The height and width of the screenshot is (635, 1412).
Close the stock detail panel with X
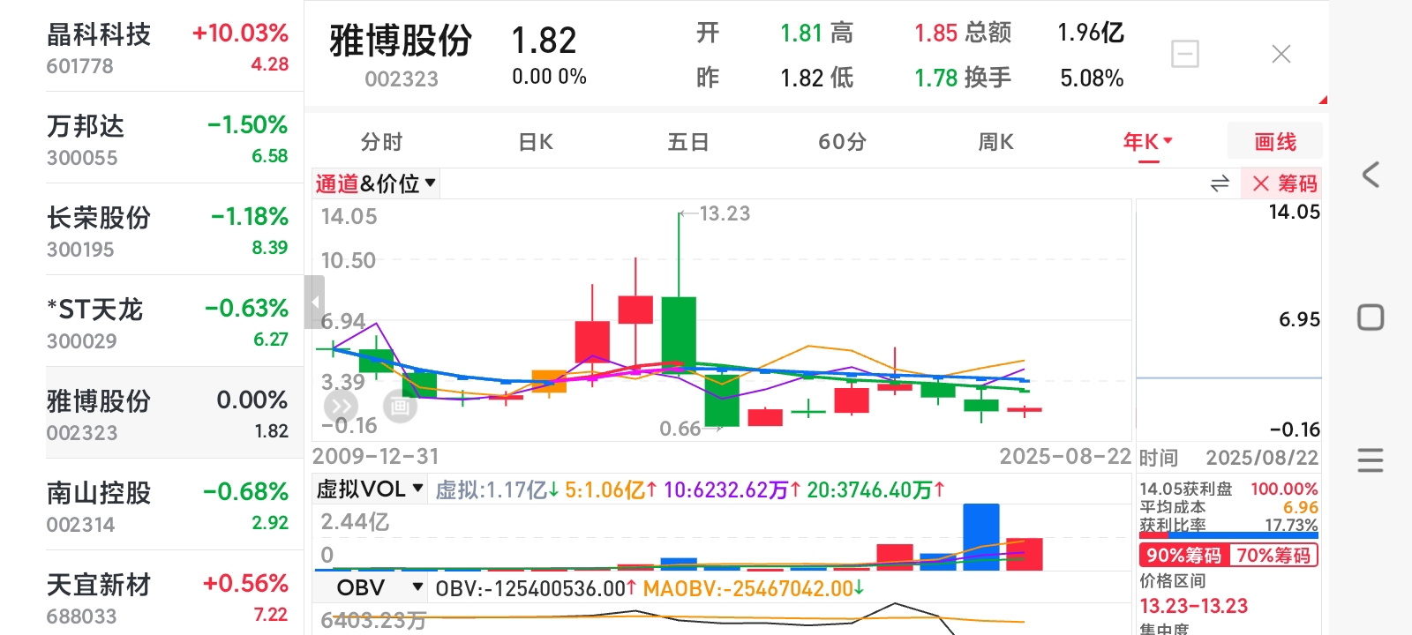coord(1281,54)
